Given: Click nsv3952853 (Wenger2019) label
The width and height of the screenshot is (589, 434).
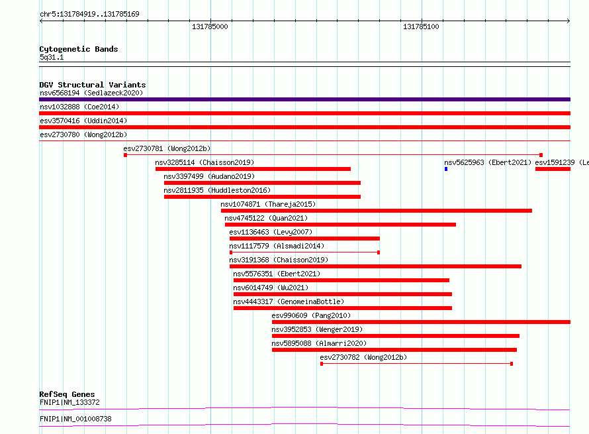Looking at the screenshot, I should (x=317, y=329).
